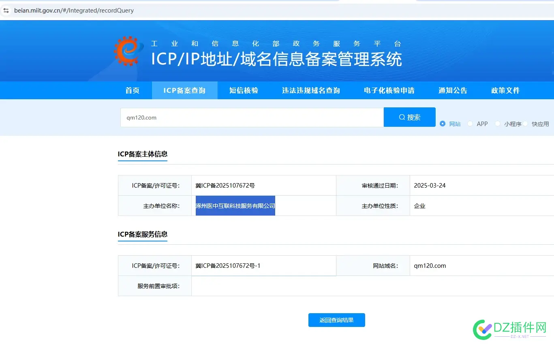This screenshot has height=346, width=554.
Task: Open the 通知公告 menu item
Action: tap(453, 90)
